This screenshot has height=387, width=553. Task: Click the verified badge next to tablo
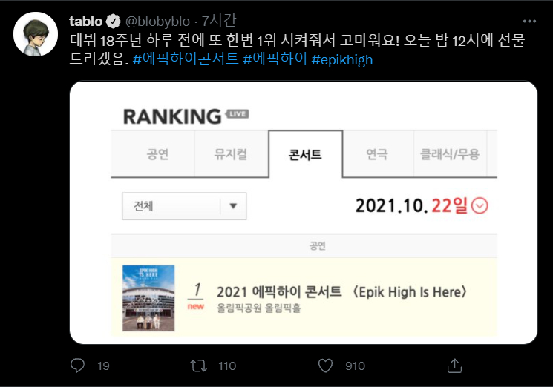point(114,21)
